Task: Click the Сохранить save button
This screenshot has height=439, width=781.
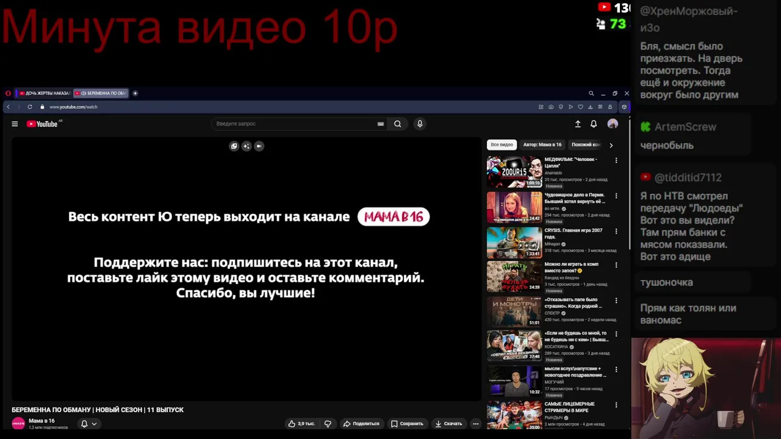Action: [407, 424]
